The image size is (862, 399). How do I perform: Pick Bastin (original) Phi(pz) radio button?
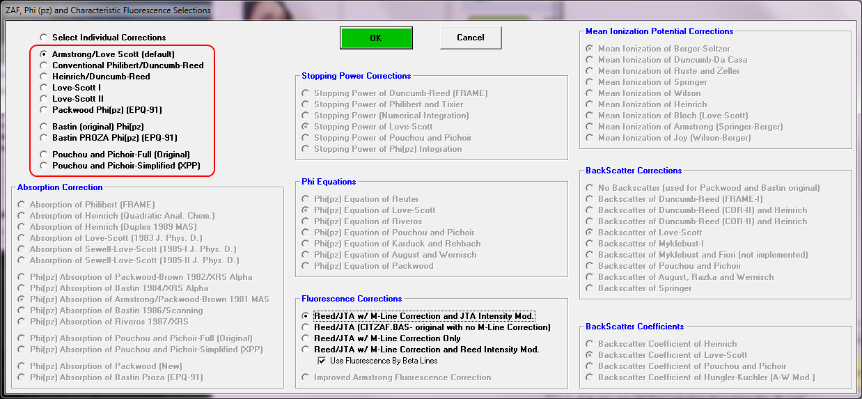click(x=45, y=127)
